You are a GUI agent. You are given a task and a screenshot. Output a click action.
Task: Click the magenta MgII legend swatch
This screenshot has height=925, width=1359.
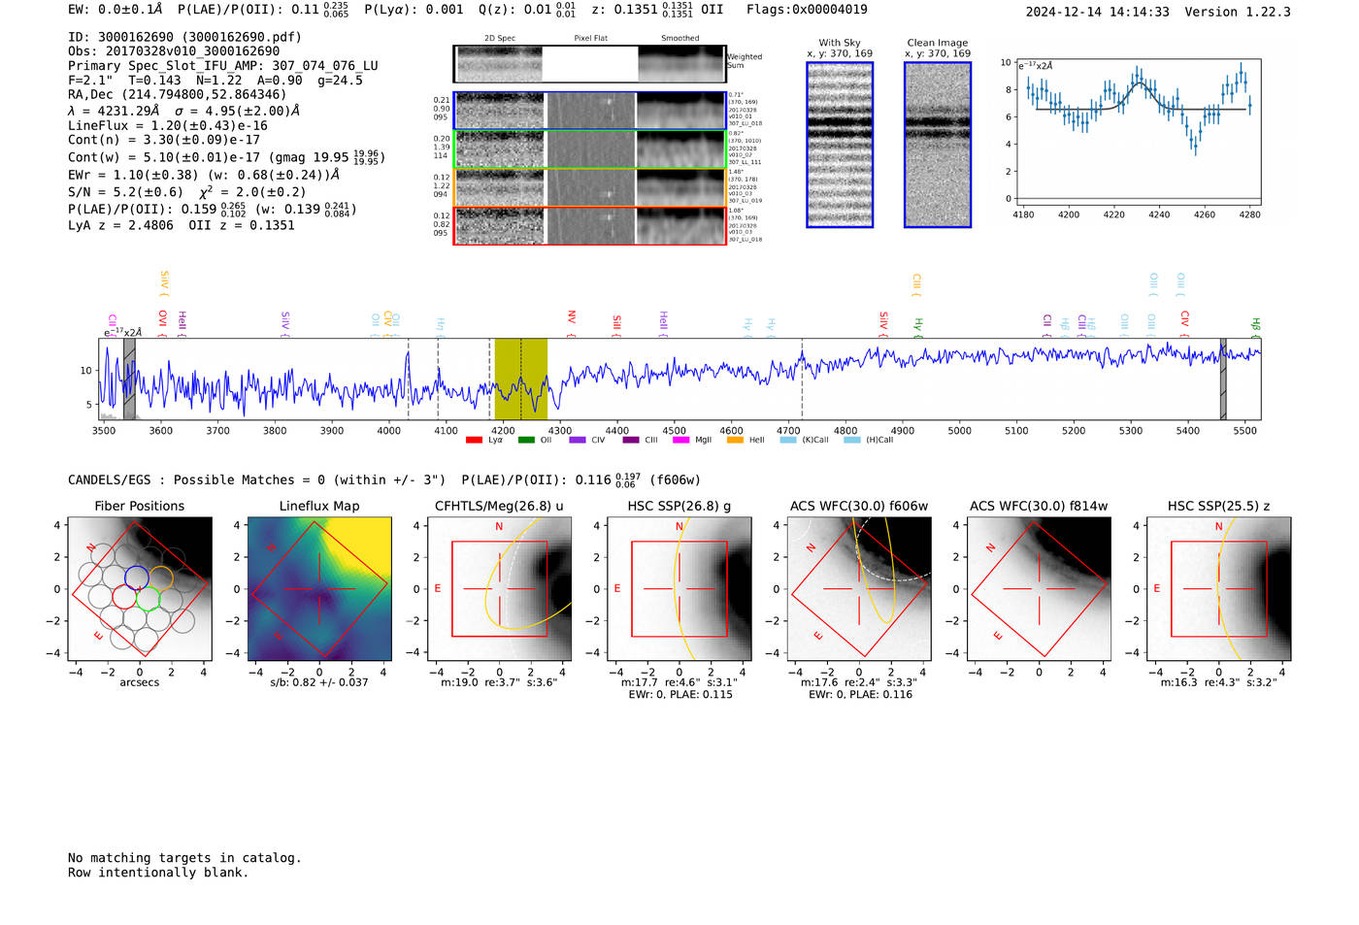[680, 441]
